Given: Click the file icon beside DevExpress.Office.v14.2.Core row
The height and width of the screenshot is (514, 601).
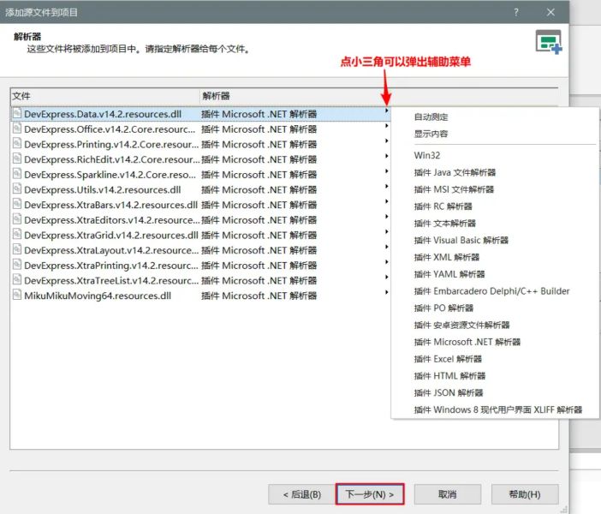Looking at the screenshot, I should click(16, 128).
